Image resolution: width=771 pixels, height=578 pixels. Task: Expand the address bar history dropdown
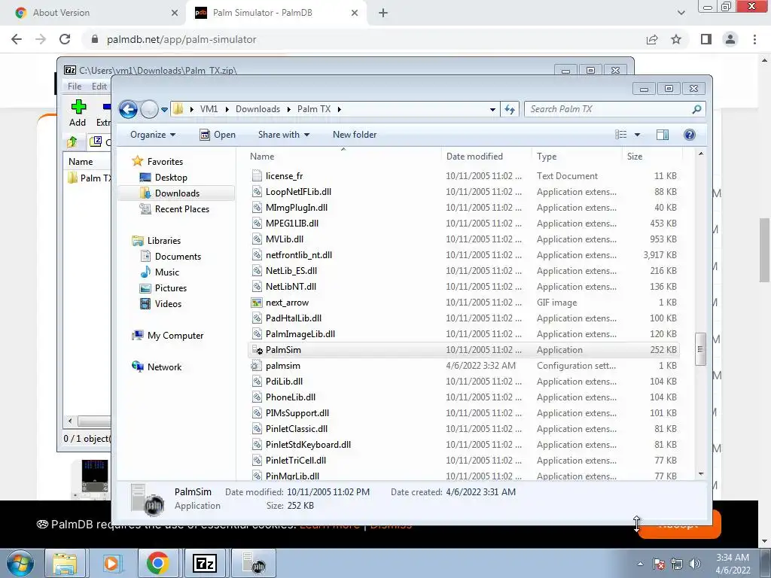tap(492, 109)
